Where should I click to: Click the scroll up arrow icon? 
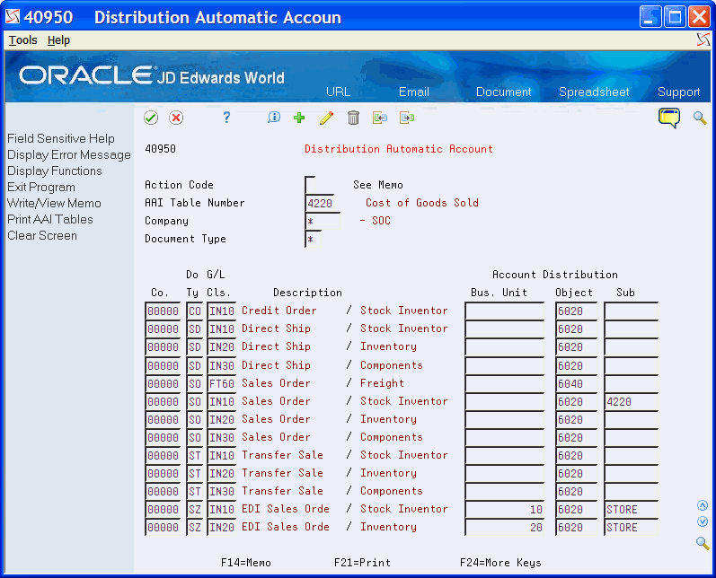click(x=703, y=505)
